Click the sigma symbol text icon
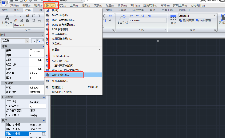The height and width of the screenshot is (138, 225). (33, 16)
